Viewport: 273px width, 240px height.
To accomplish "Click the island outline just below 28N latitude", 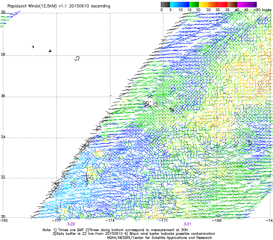I will 77,58.
